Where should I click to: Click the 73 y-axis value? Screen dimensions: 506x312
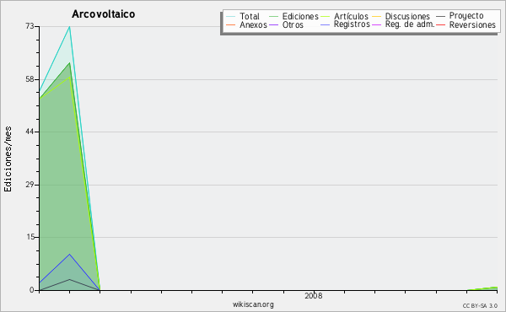30,26
